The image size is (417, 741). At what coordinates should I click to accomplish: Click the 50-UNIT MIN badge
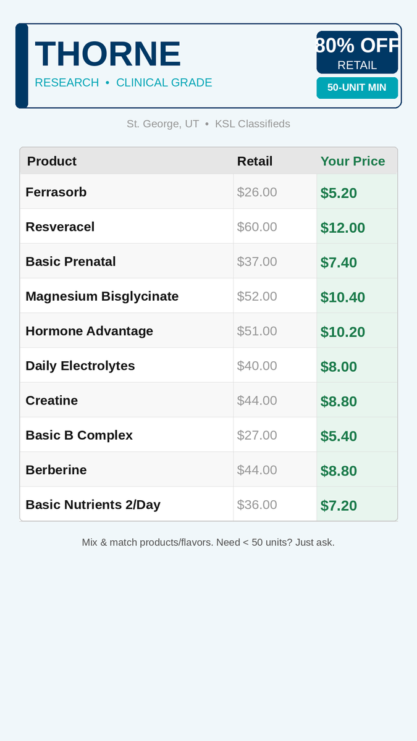click(357, 88)
